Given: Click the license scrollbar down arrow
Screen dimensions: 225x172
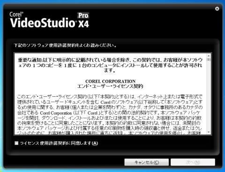Looking at the screenshot, I should (209, 133).
